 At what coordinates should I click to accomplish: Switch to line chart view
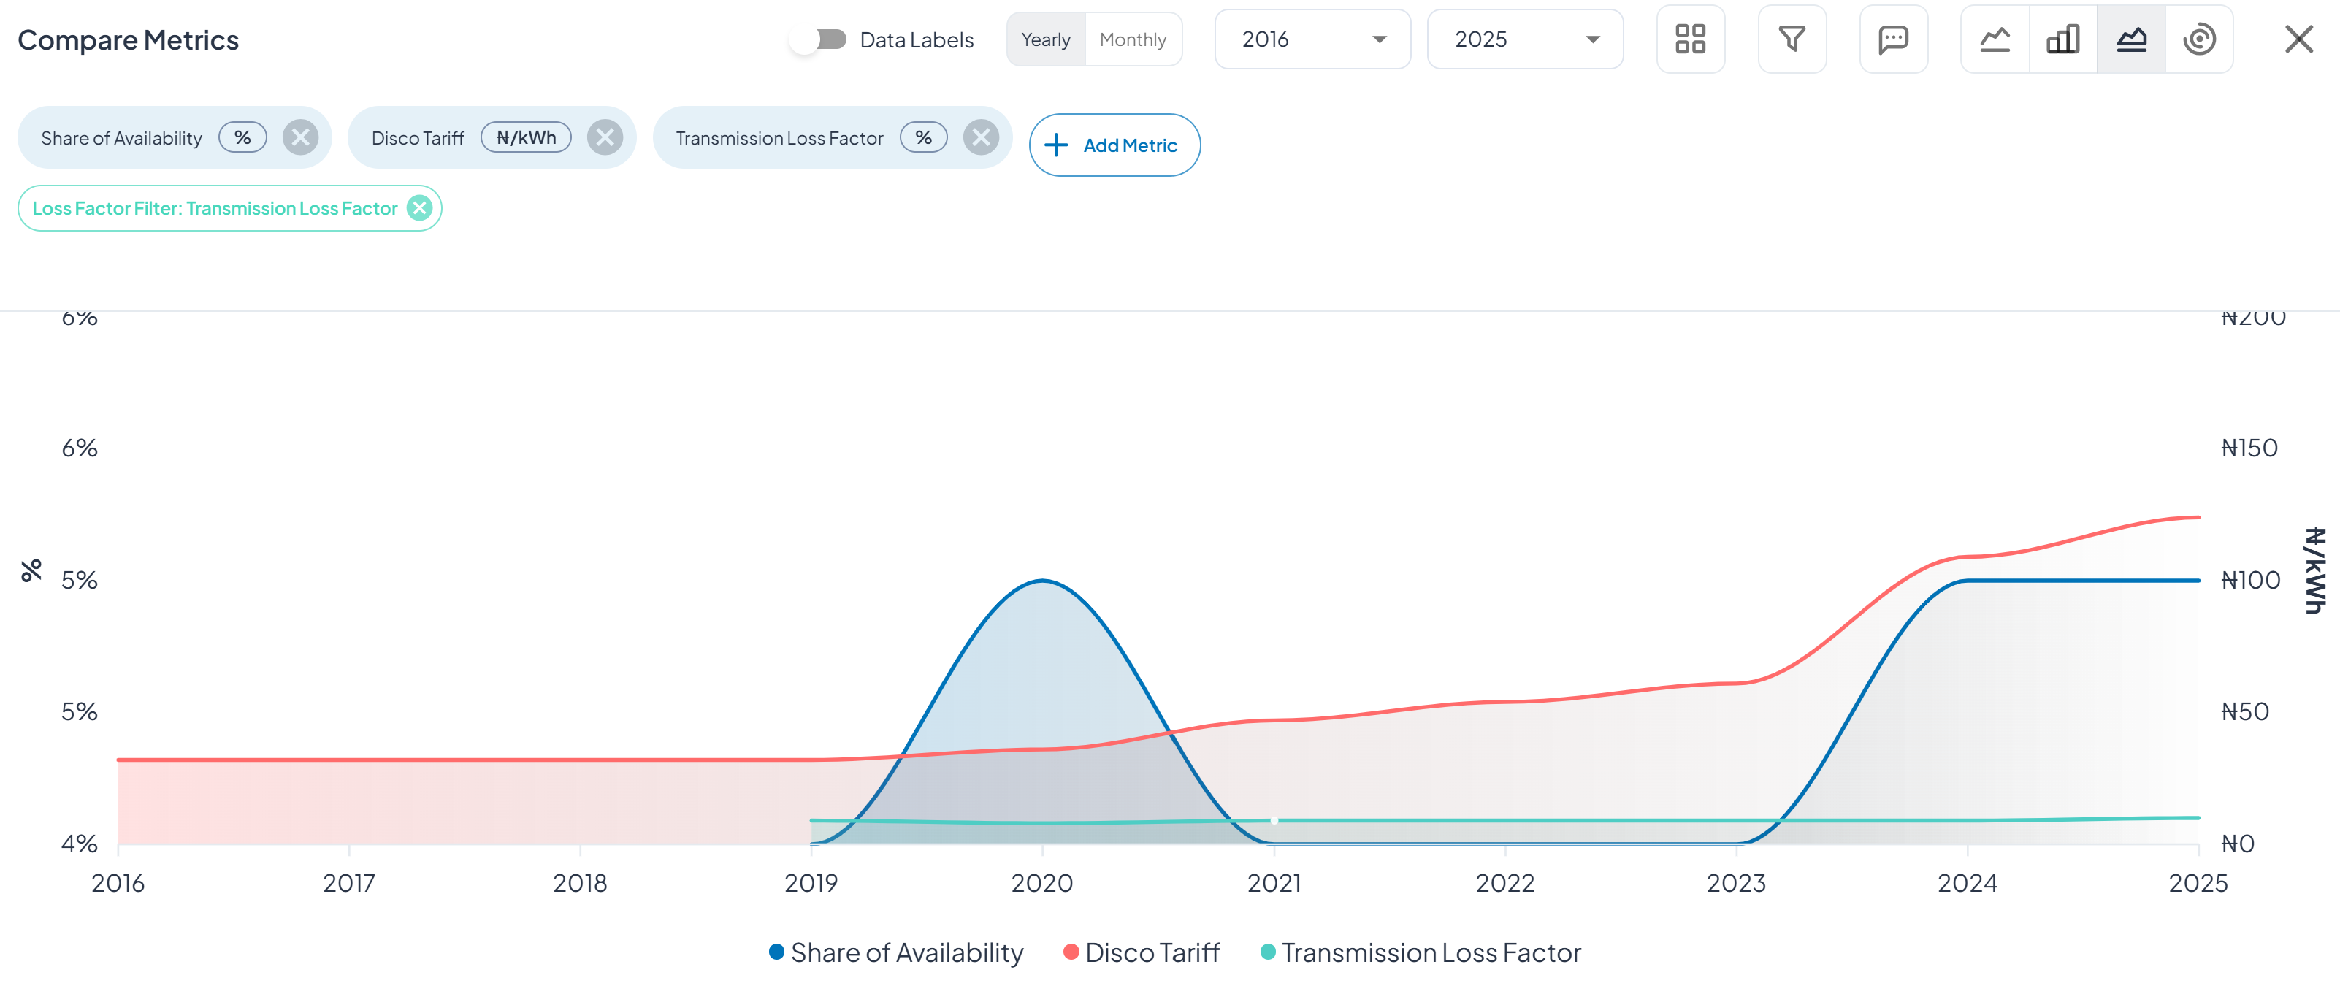[x=1994, y=39]
